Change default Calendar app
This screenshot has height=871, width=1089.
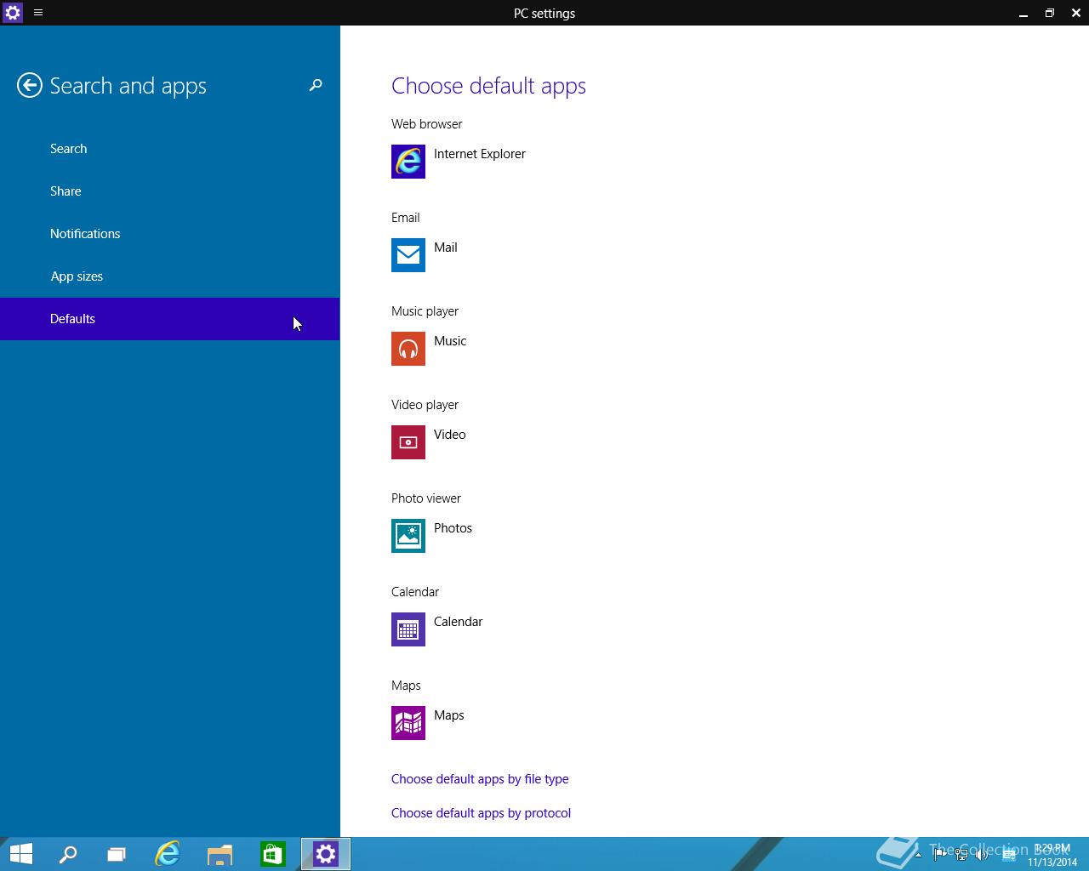point(458,622)
